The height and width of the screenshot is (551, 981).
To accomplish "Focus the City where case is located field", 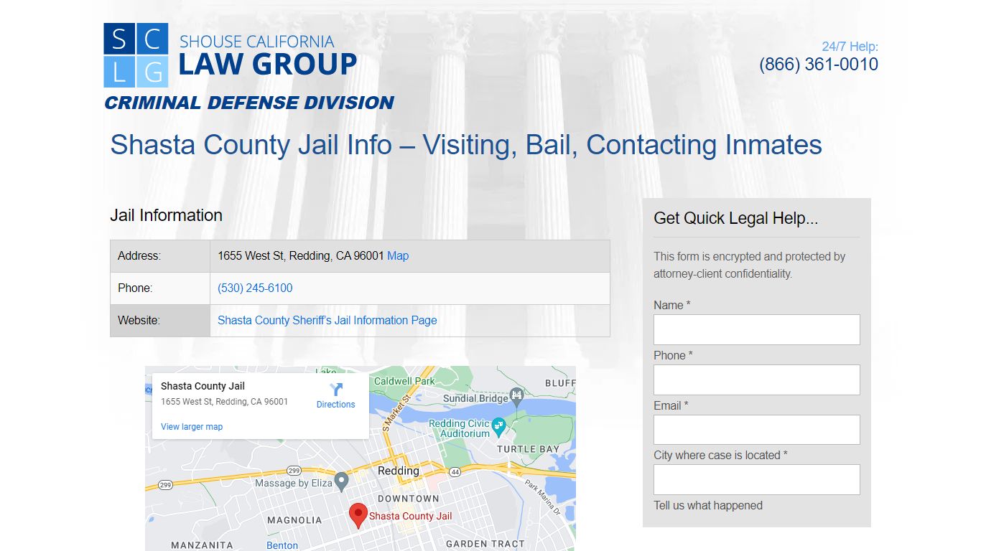I will point(757,479).
